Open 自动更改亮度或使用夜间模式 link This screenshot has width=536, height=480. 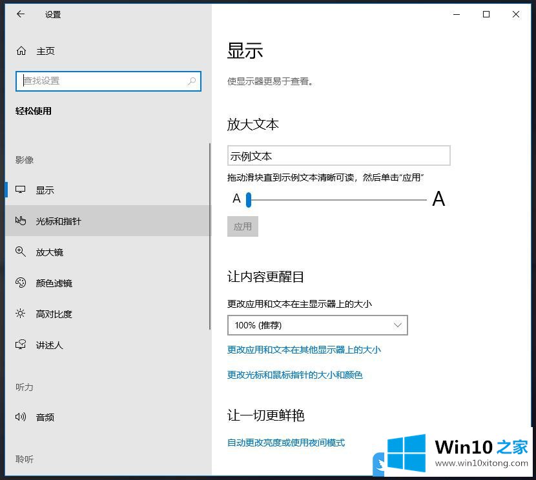(x=286, y=443)
